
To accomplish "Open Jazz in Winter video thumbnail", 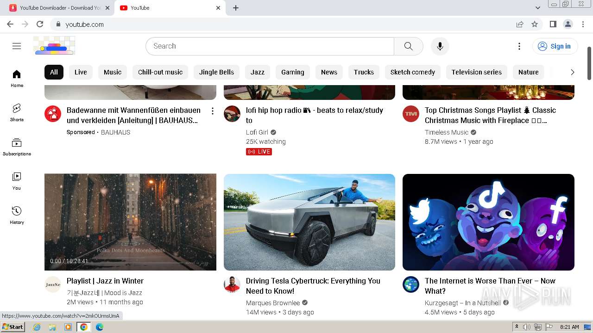I will tap(130, 222).
